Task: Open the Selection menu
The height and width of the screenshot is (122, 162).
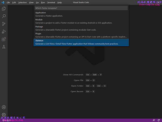Action: [x=22, y=2]
